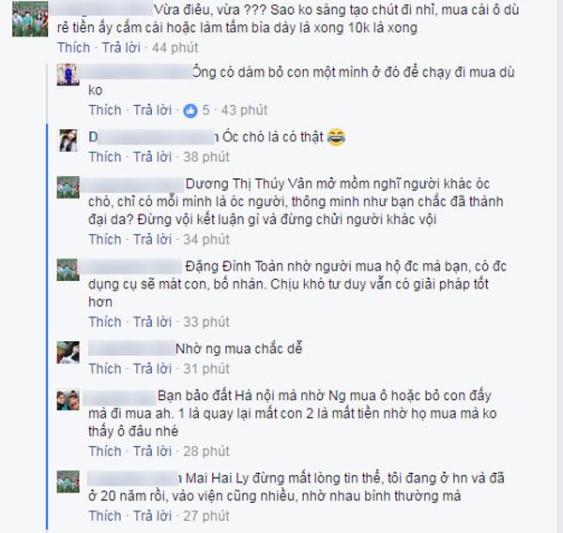This screenshot has width=563, height=533.
Task: Show the count 5 of likes
Action: [205, 110]
